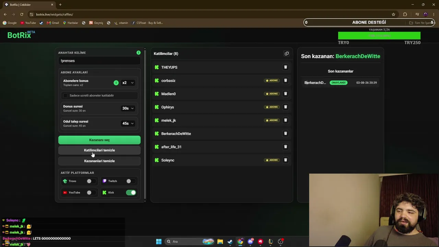The width and height of the screenshot is (439, 247).
Task: Copy the participants list with the copy icon
Action: 286,54
